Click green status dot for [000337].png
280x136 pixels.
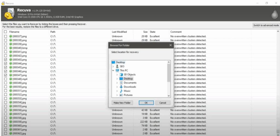11,36
